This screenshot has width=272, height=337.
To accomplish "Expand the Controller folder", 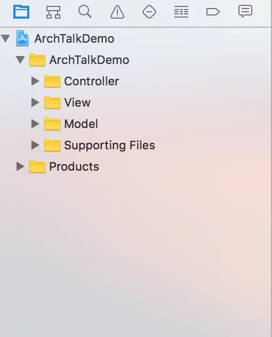I will click(35, 81).
